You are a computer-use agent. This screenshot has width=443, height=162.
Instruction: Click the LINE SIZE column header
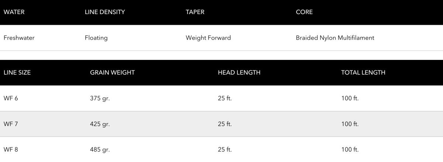[x=17, y=72]
